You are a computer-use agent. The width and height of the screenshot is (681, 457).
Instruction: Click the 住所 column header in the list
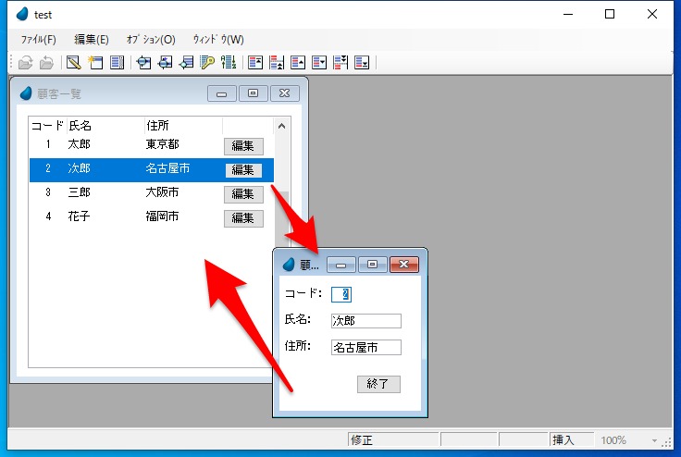157,126
